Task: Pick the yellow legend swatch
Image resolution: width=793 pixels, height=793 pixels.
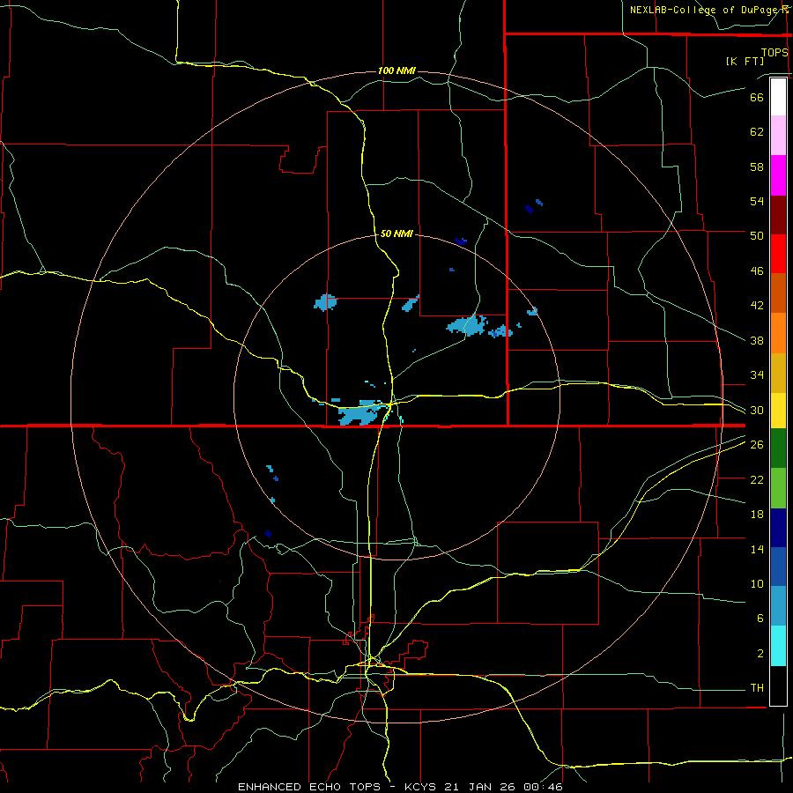Action: (x=778, y=410)
